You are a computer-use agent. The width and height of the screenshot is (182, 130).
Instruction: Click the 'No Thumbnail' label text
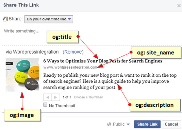pyautogui.click(x=62, y=106)
